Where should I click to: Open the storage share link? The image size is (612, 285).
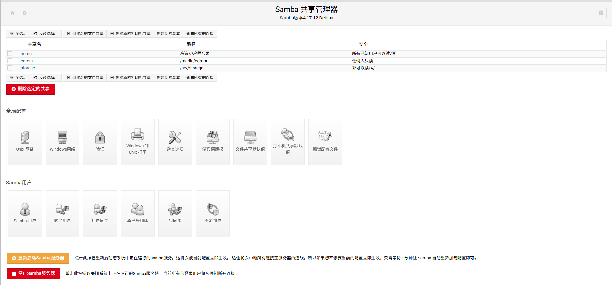[28, 68]
